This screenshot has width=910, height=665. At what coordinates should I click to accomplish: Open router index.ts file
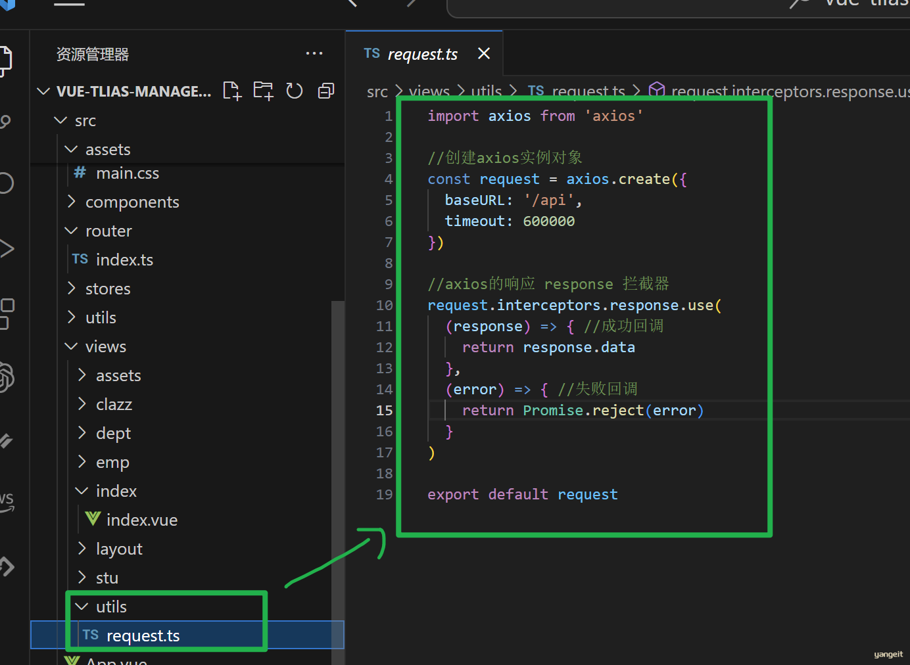[x=187, y=260]
